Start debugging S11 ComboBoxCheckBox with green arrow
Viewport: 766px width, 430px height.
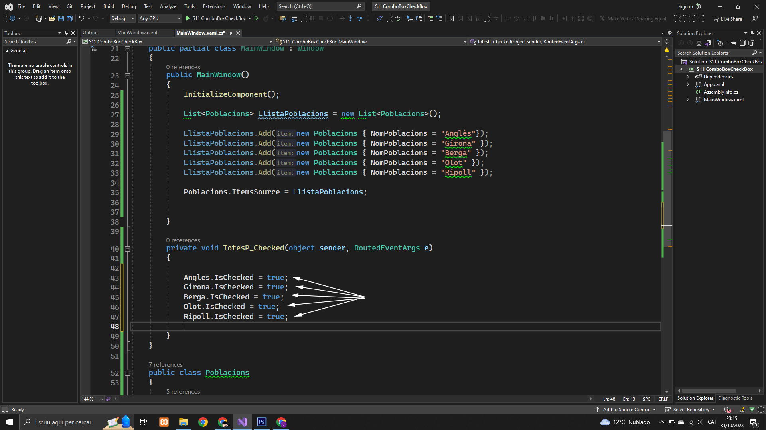pos(188,18)
